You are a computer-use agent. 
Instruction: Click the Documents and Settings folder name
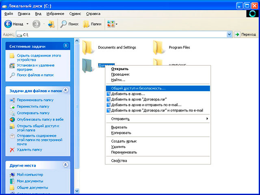(x=117, y=47)
